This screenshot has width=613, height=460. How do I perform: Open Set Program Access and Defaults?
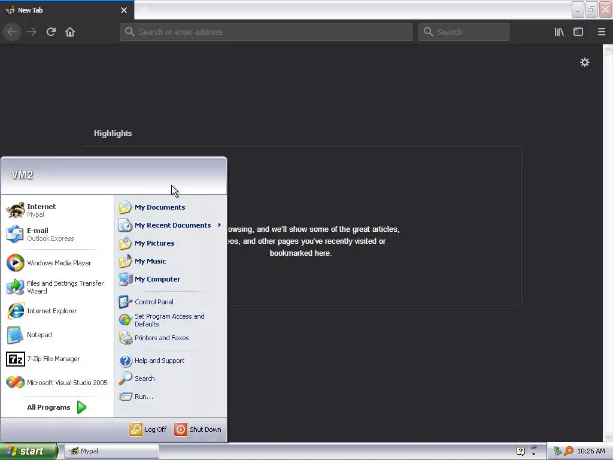[171, 320]
